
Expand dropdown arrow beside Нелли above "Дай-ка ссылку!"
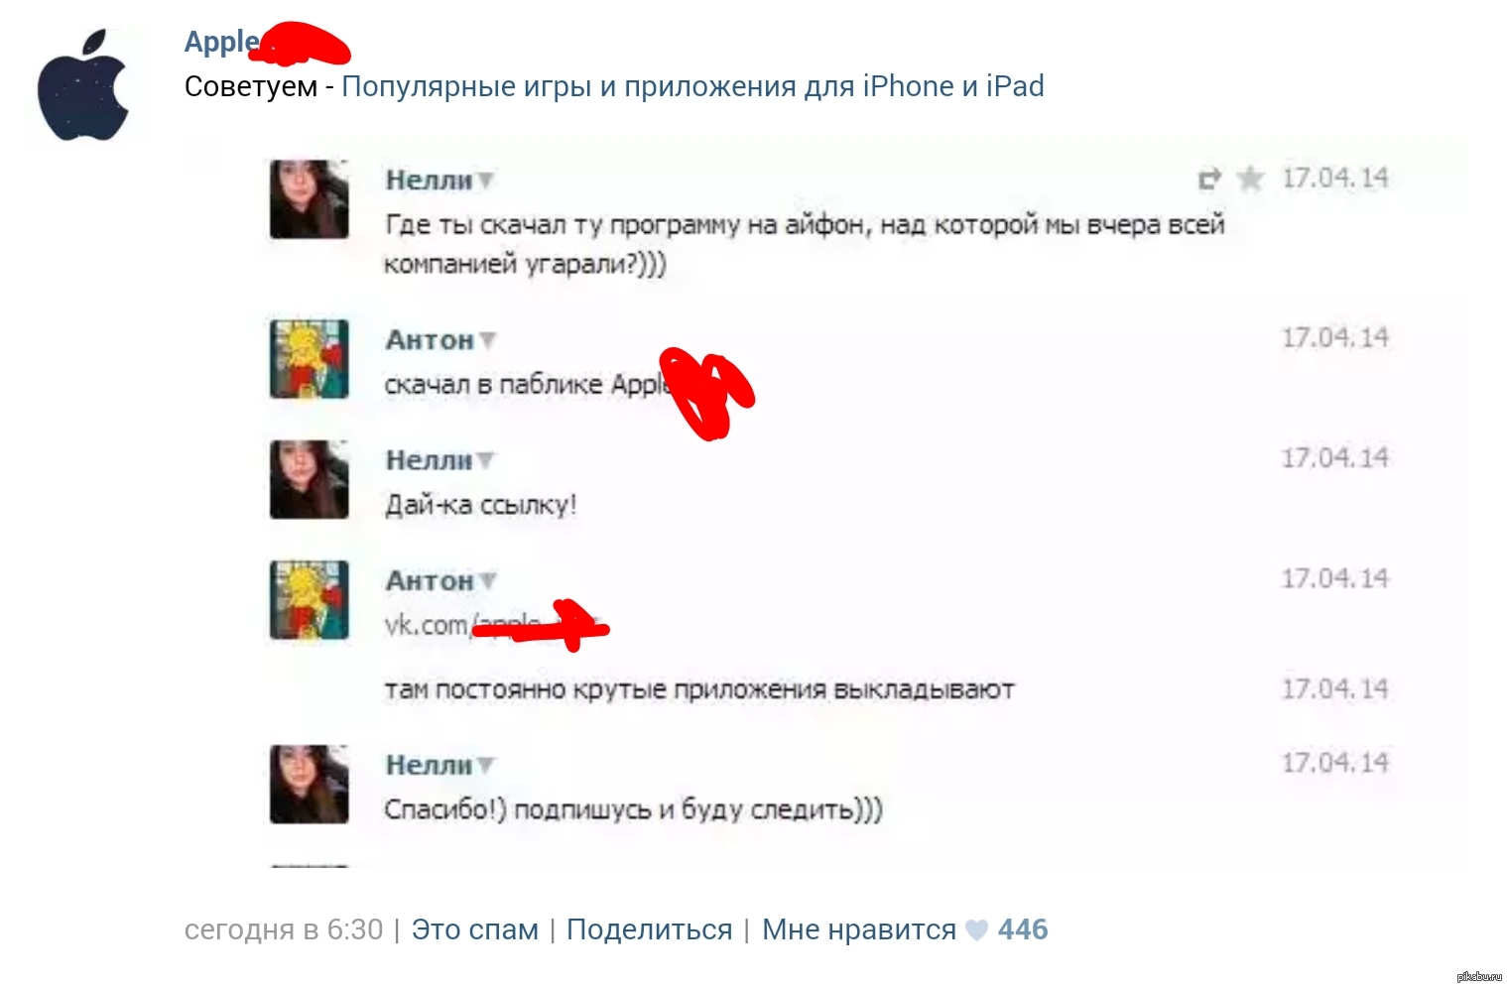point(485,461)
